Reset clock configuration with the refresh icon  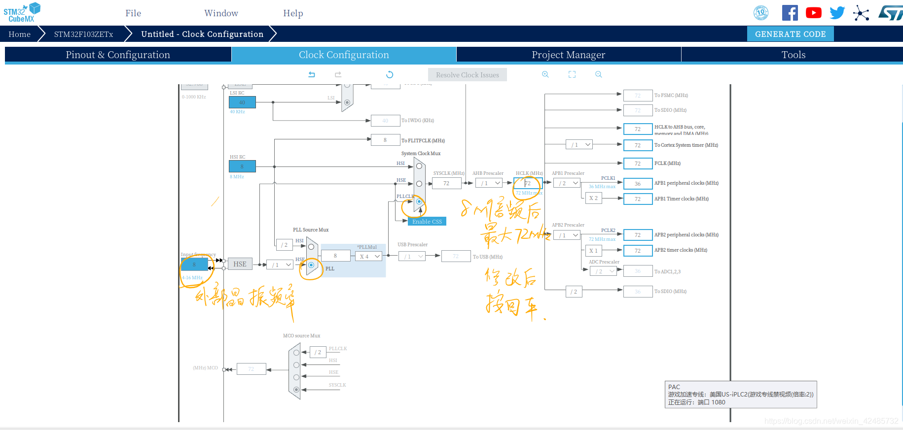[x=390, y=75]
